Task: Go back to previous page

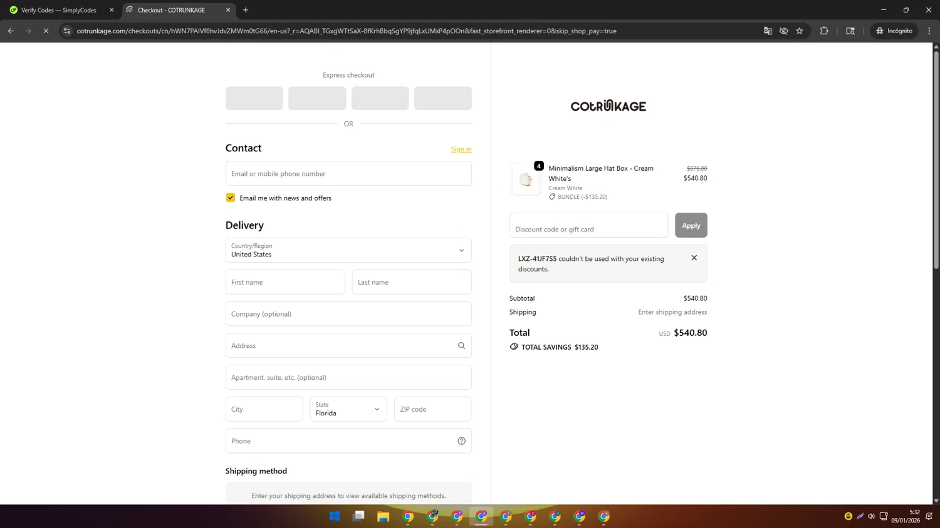Action: [x=11, y=31]
